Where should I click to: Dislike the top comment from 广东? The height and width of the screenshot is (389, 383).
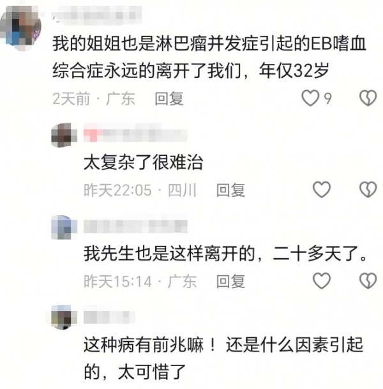[x=368, y=98]
